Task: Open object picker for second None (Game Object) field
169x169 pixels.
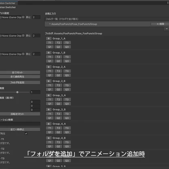Action: [x=23, y=36]
